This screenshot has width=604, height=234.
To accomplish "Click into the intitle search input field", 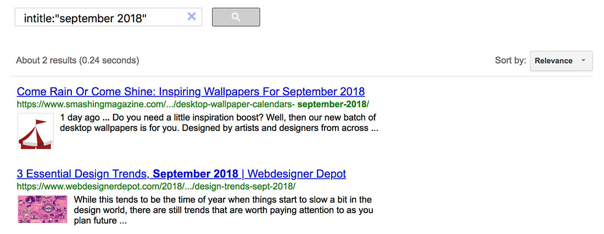I will point(99,18).
